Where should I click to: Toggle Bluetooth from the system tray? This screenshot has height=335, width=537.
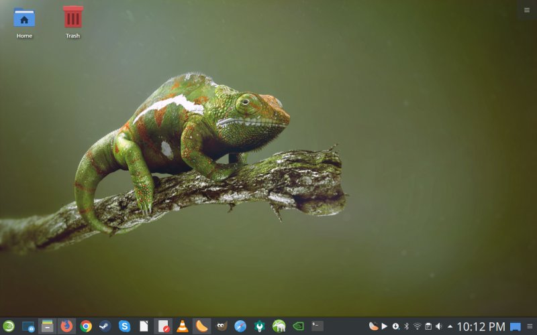[x=406, y=326]
